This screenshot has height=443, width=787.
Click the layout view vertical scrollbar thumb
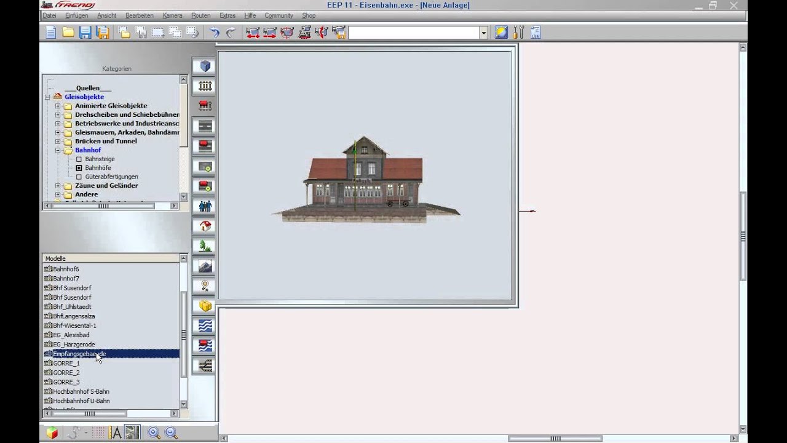point(743,236)
